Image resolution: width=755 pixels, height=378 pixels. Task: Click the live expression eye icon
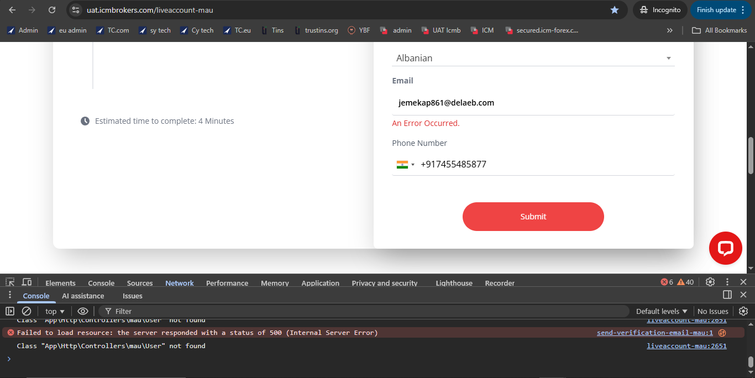pyautogui.click(x=82, y=311)
